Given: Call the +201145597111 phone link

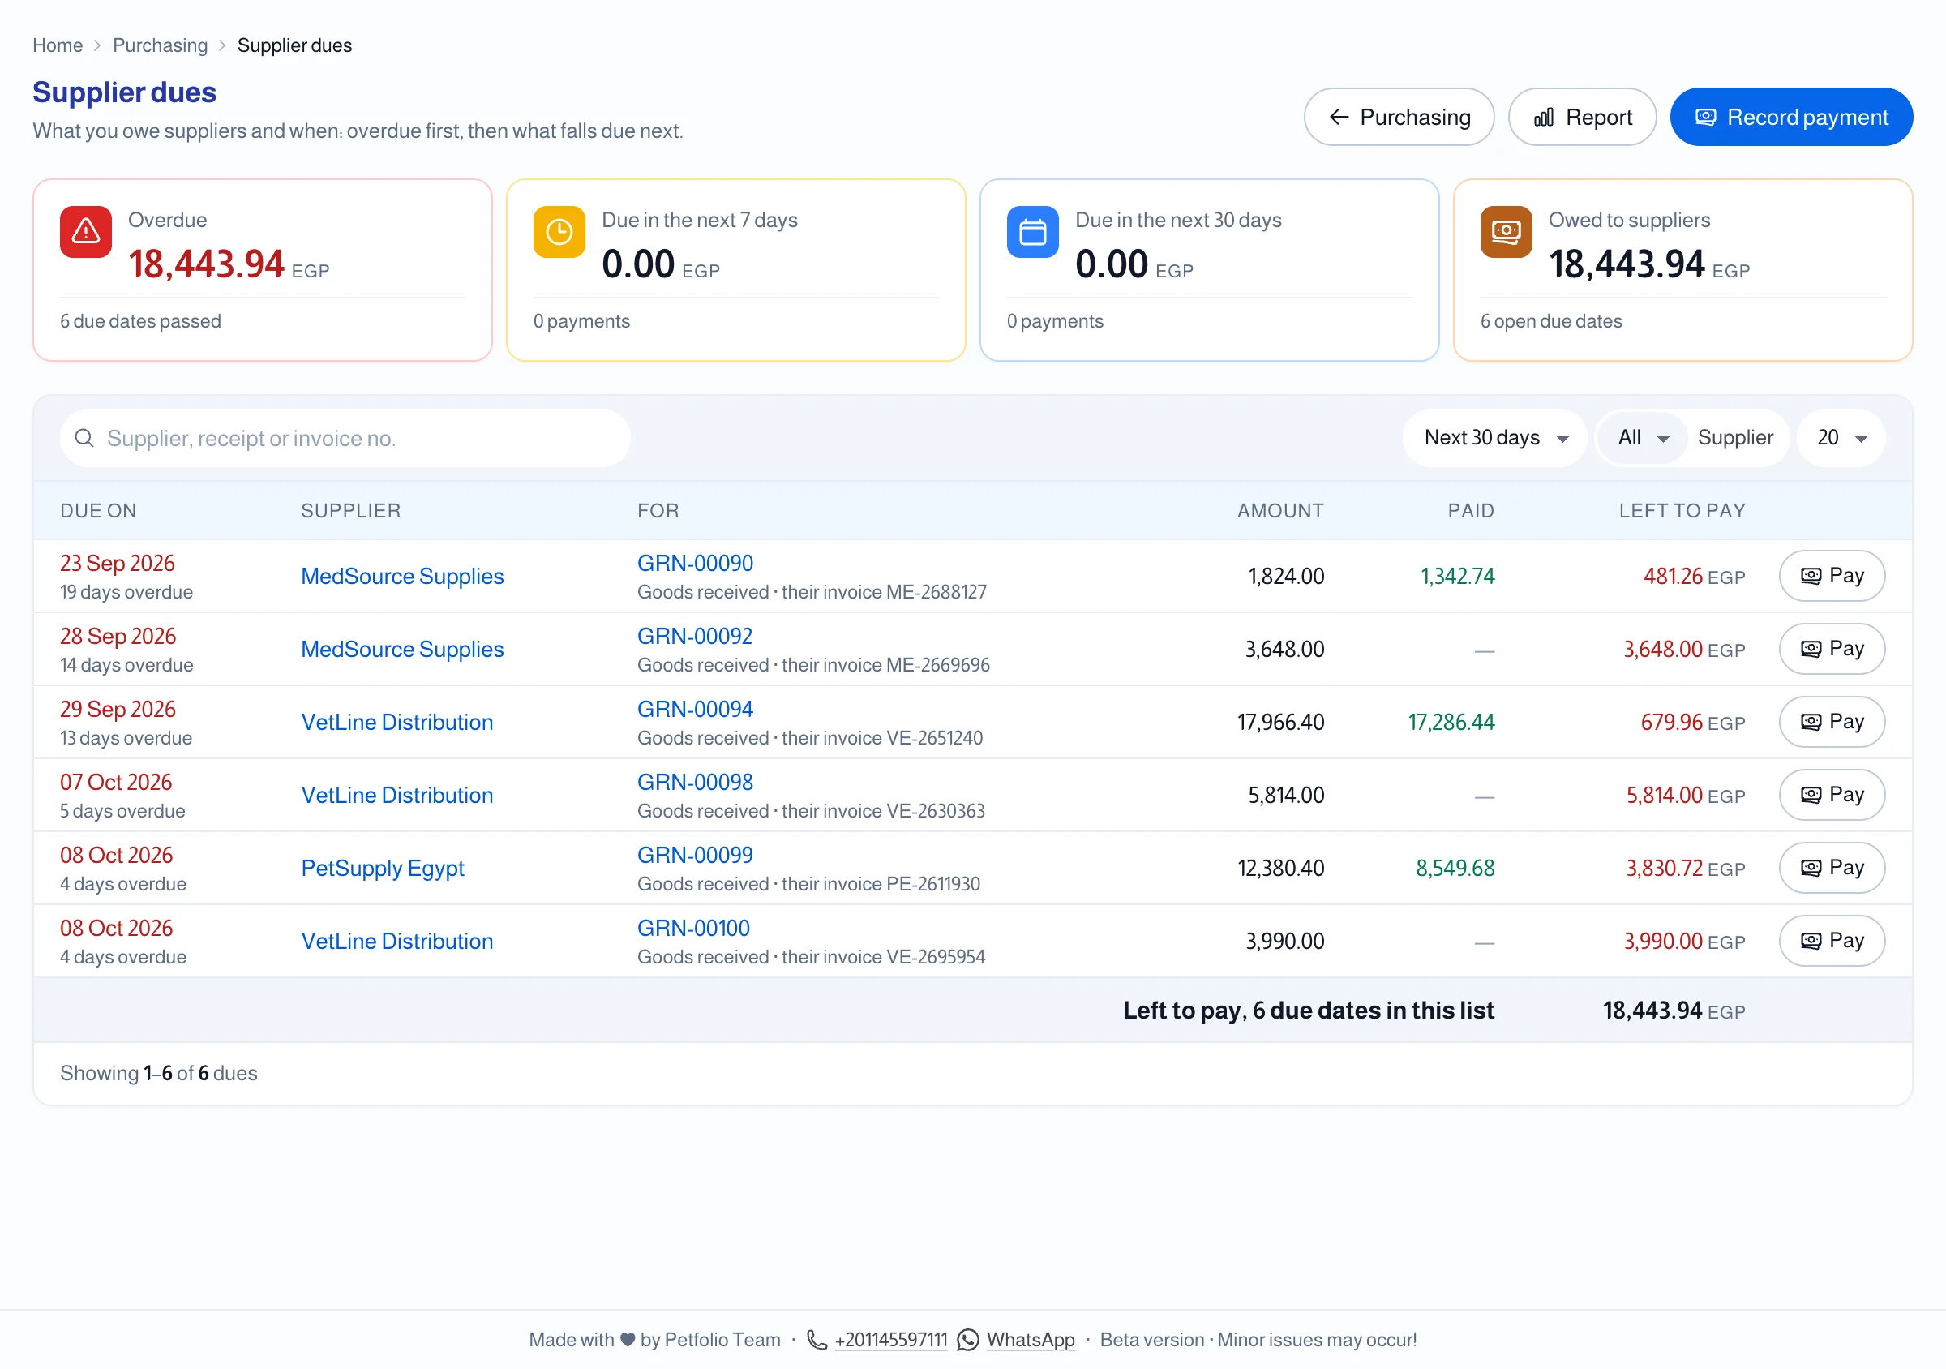Looking at the screenshot, I should (x=891, y=1340).
